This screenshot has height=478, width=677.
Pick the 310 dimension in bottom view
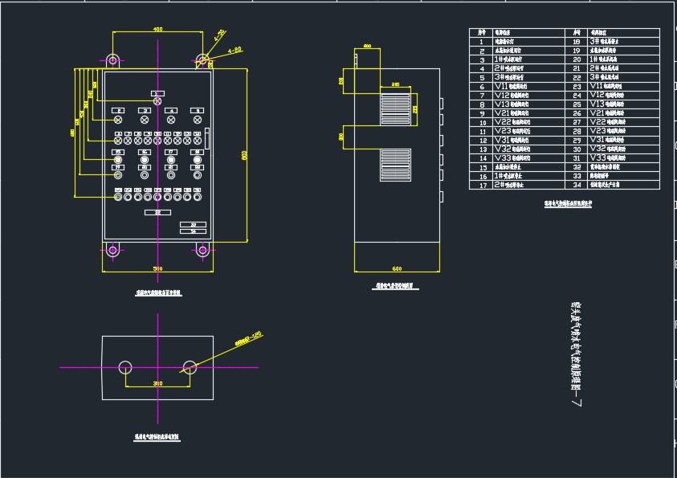(157, 383)
